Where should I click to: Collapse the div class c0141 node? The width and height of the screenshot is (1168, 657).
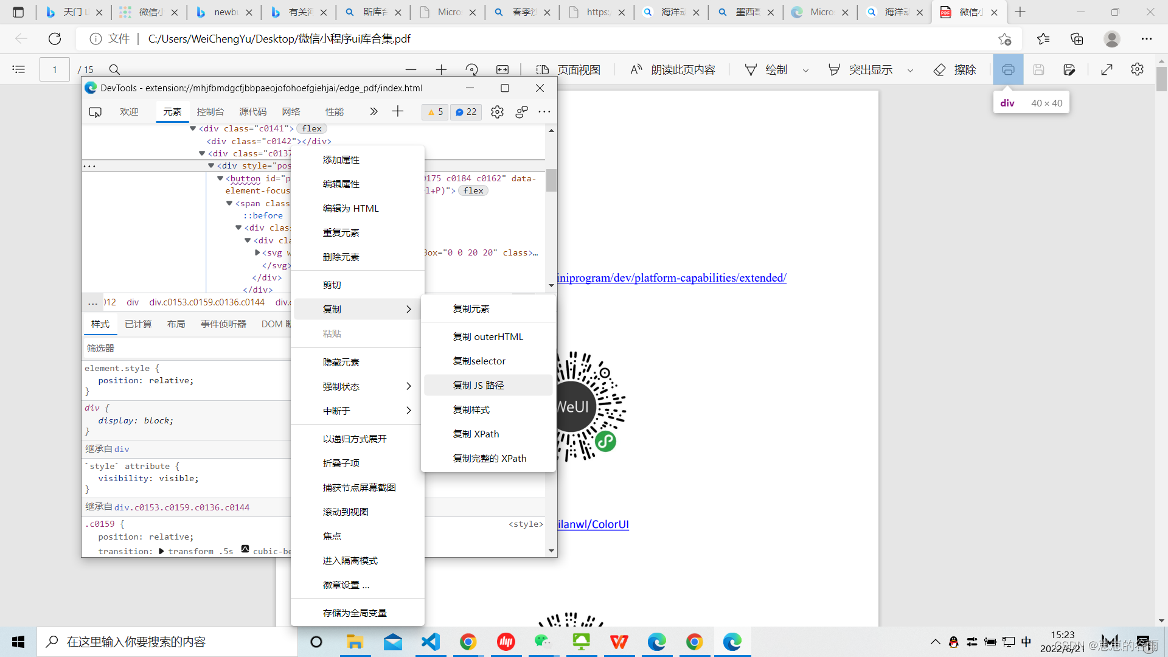(193, 128)
